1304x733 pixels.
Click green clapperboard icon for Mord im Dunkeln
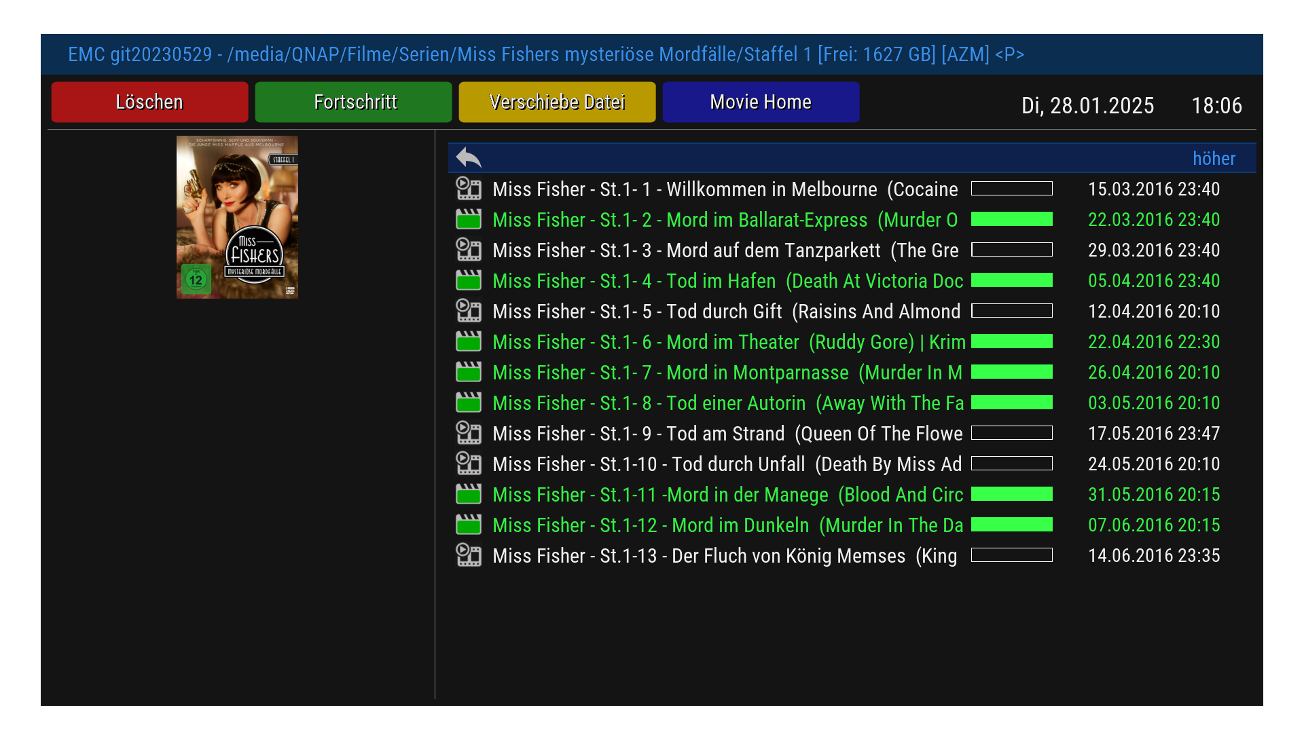click(x=469, y=525)
